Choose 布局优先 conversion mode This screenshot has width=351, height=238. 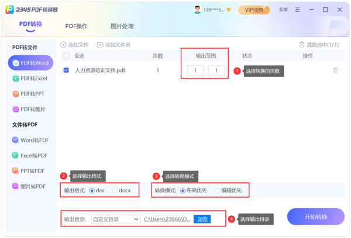(x=183, y=191)
